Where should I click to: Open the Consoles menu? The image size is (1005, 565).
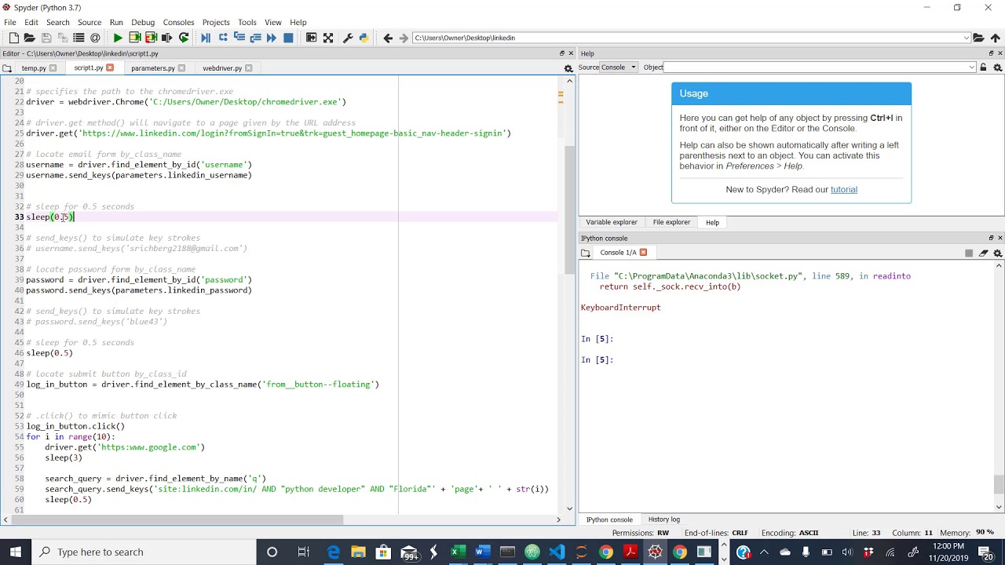tap(178, 22)
